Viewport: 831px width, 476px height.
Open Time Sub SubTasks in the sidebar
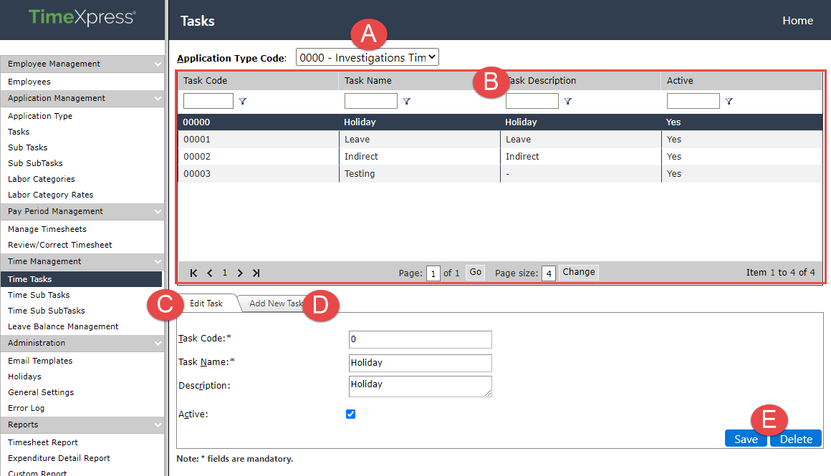46,311
